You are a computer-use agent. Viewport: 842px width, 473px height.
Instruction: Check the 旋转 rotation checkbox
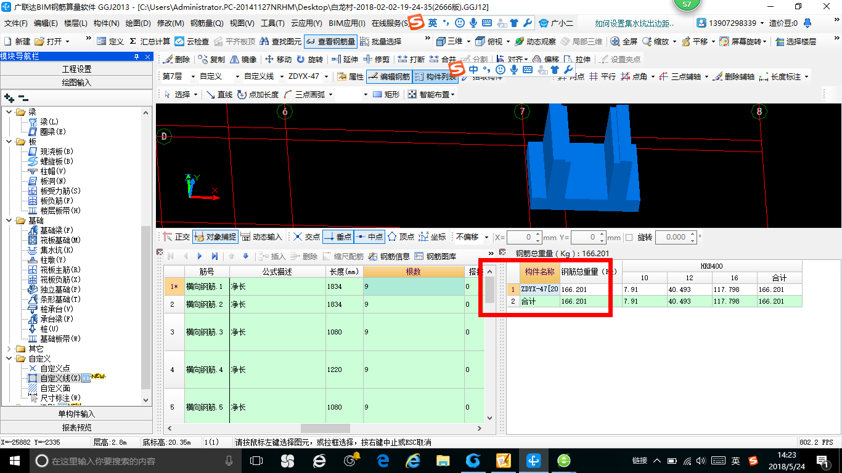click(629, 237)
